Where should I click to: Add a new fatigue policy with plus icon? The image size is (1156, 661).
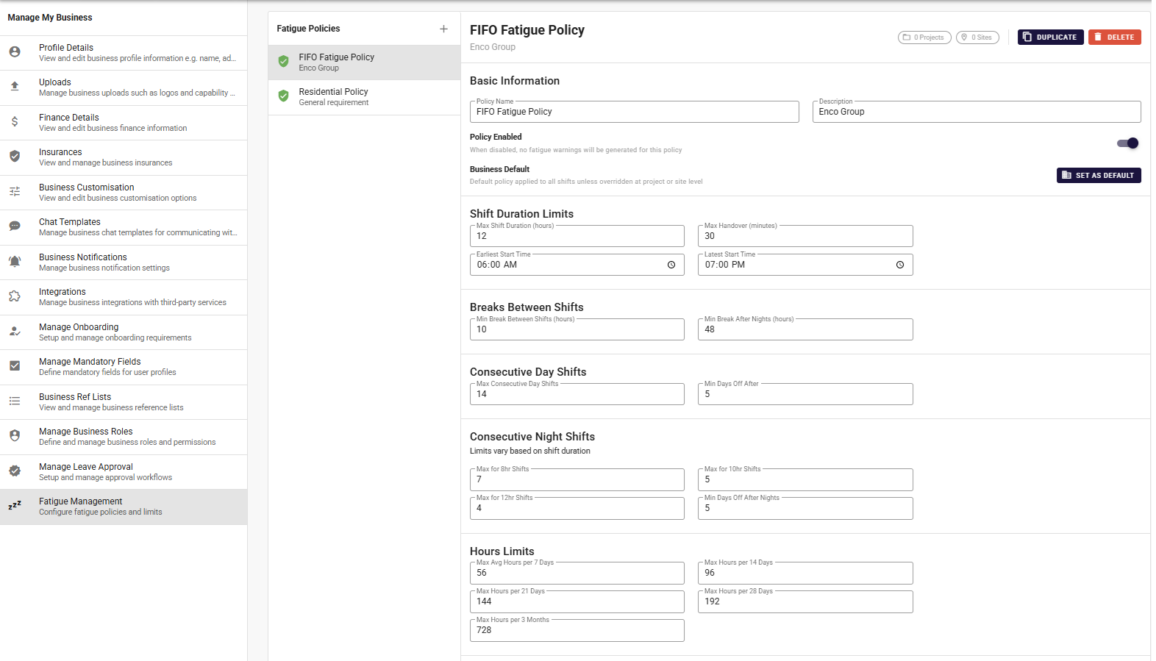[x=443, y=29]
